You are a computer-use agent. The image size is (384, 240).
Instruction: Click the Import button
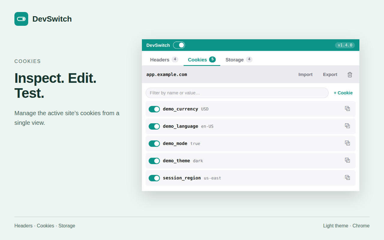[305, 74]
